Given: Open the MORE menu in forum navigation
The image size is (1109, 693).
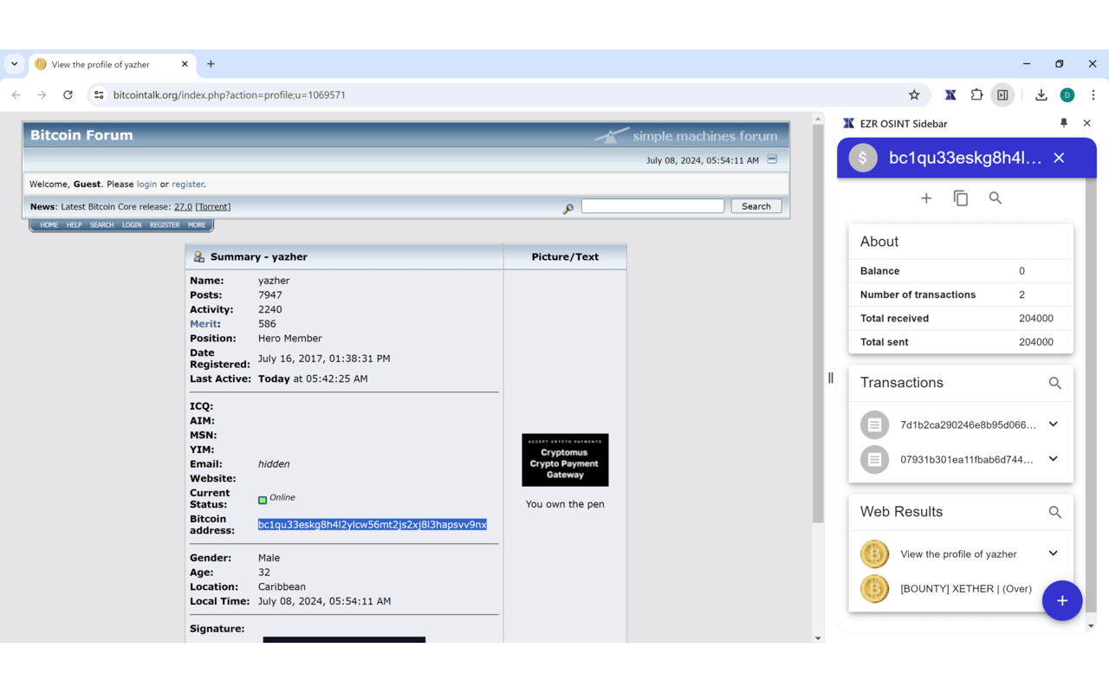Looking at the screenshot, I should [x=196, y=224].
